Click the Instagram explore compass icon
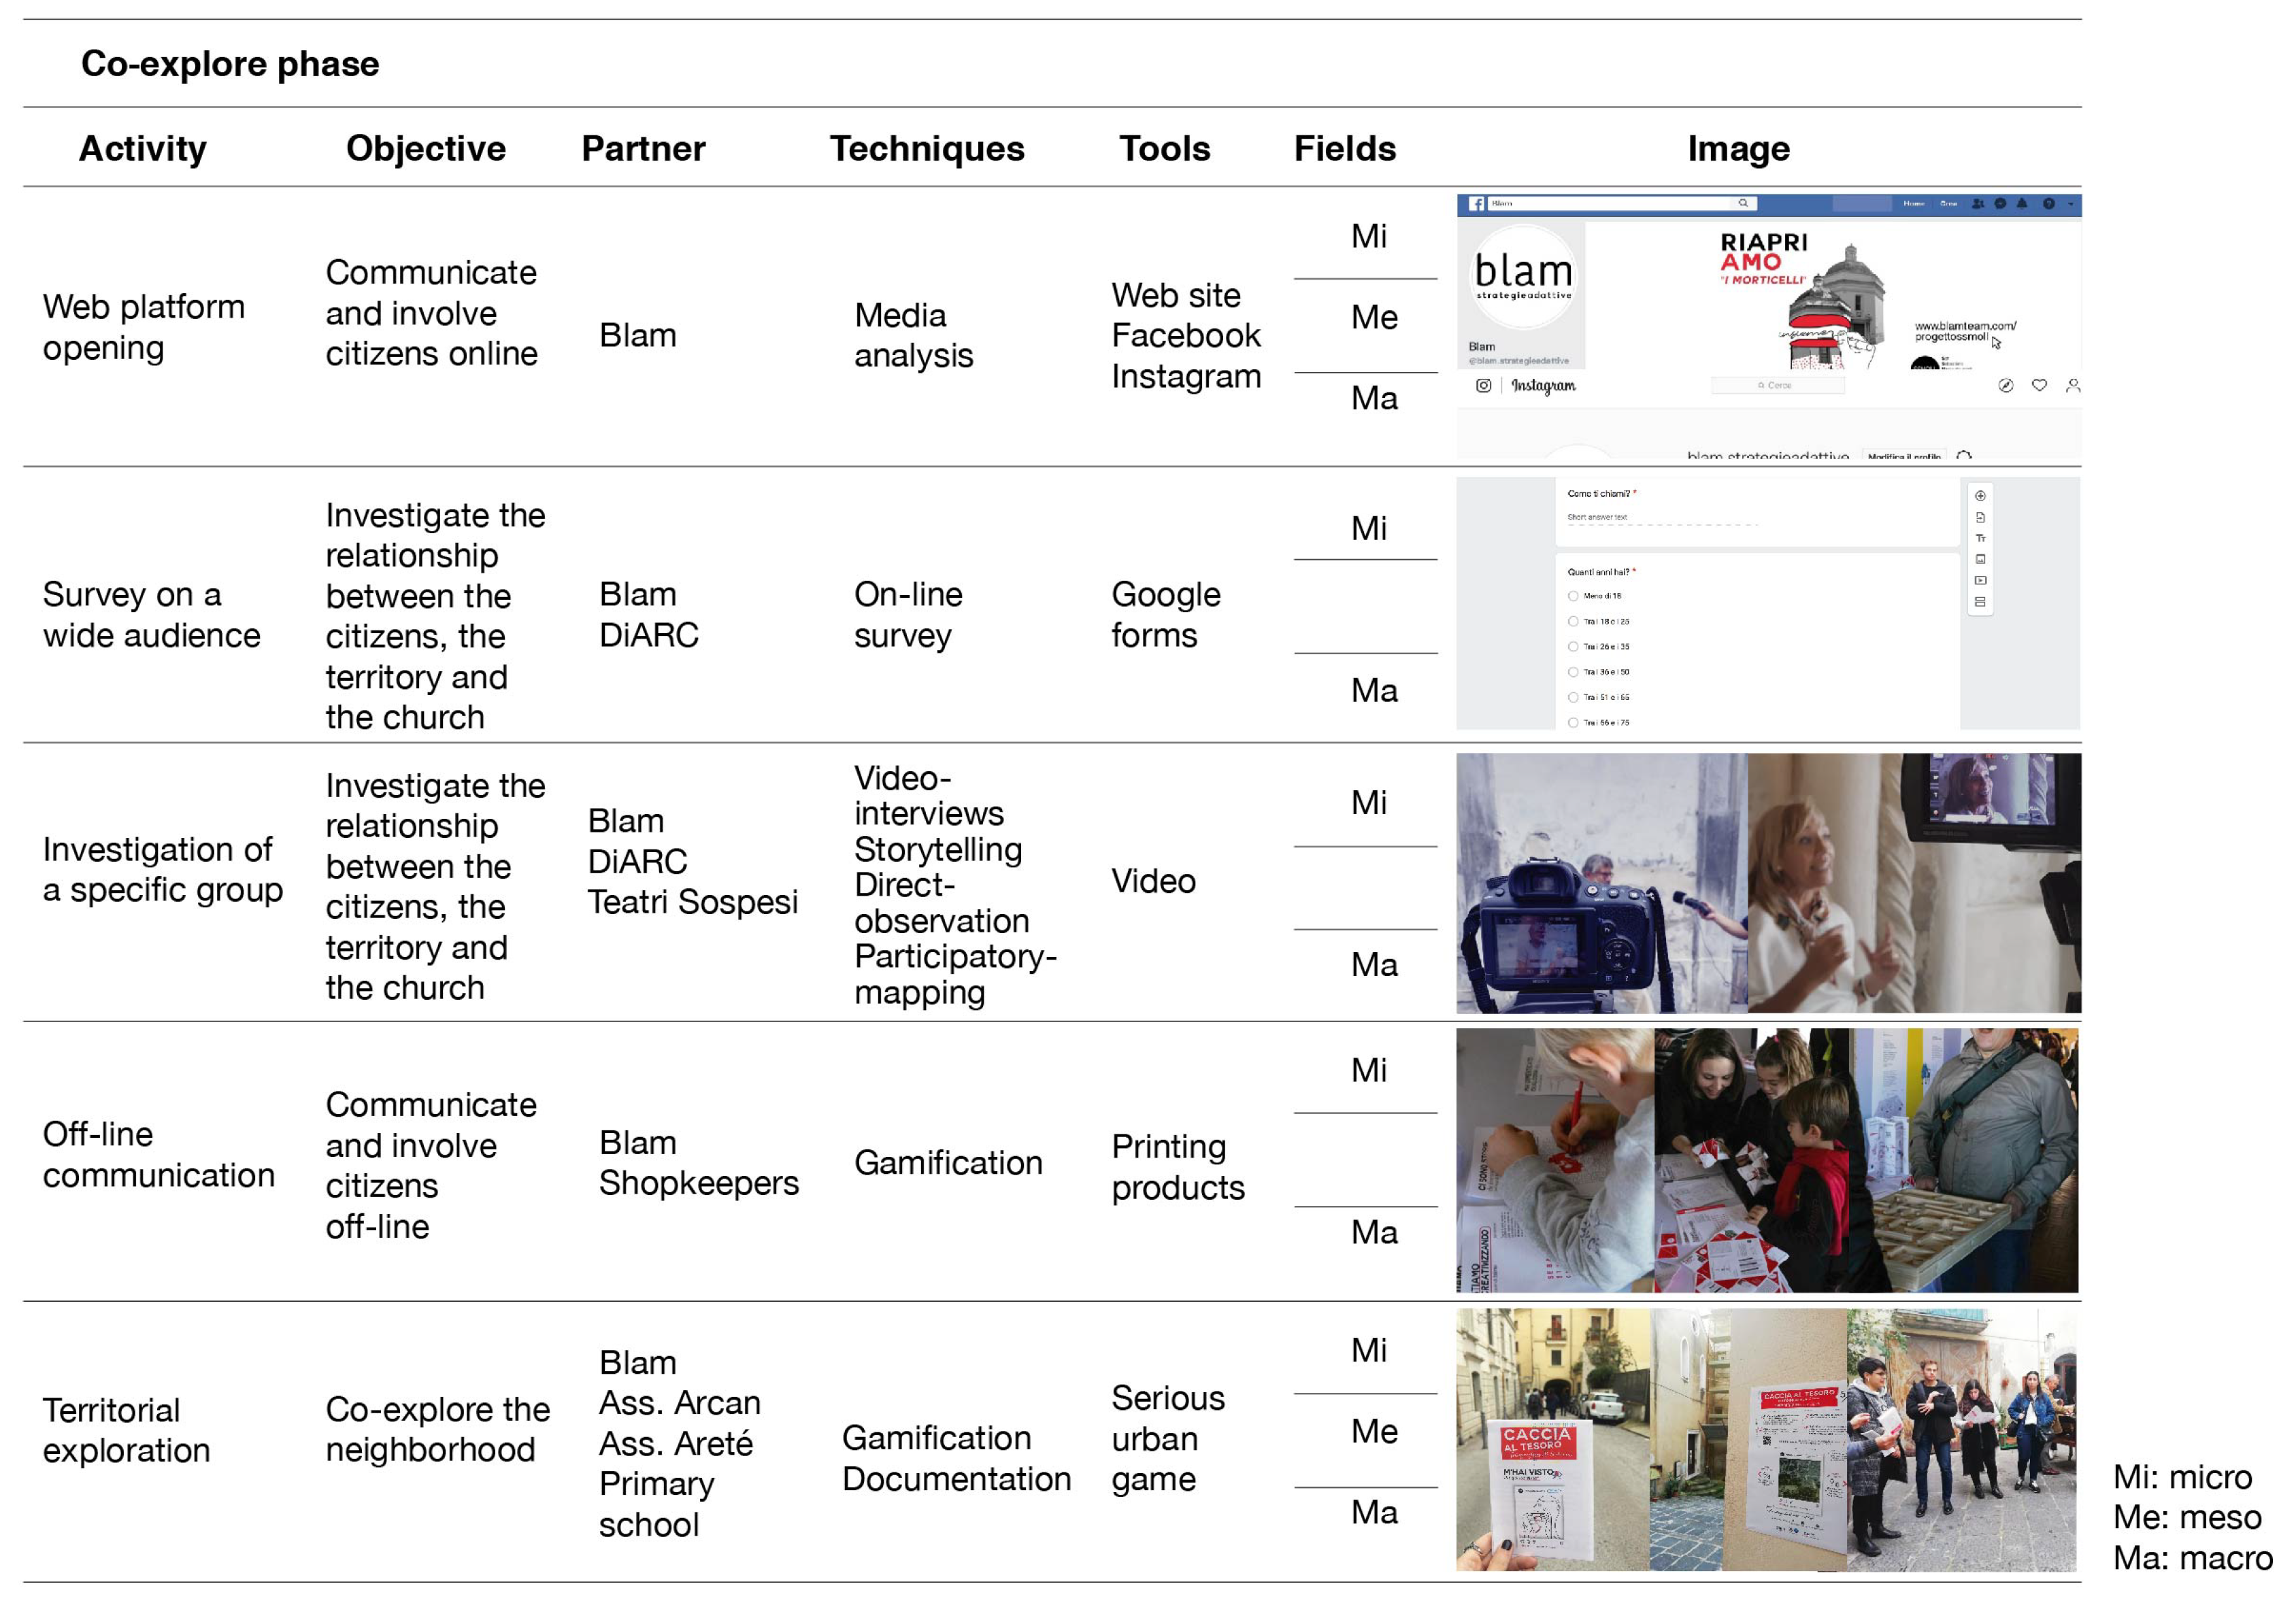The image size is (2296, 1603). coord(2005,386)
